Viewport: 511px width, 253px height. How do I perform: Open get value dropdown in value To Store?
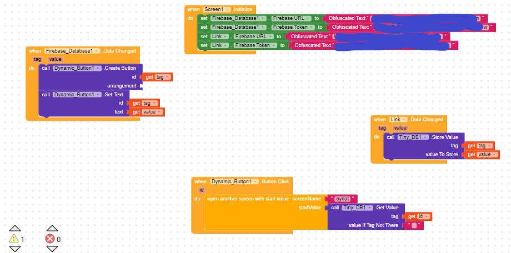coord(487,154)
